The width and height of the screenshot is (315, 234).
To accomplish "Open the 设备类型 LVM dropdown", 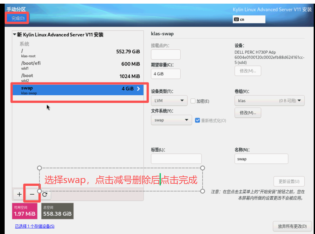I will (169, 101).
